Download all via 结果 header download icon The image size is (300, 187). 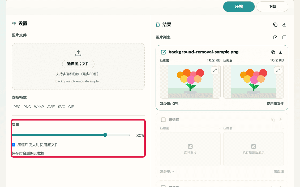tap(284, 25)
